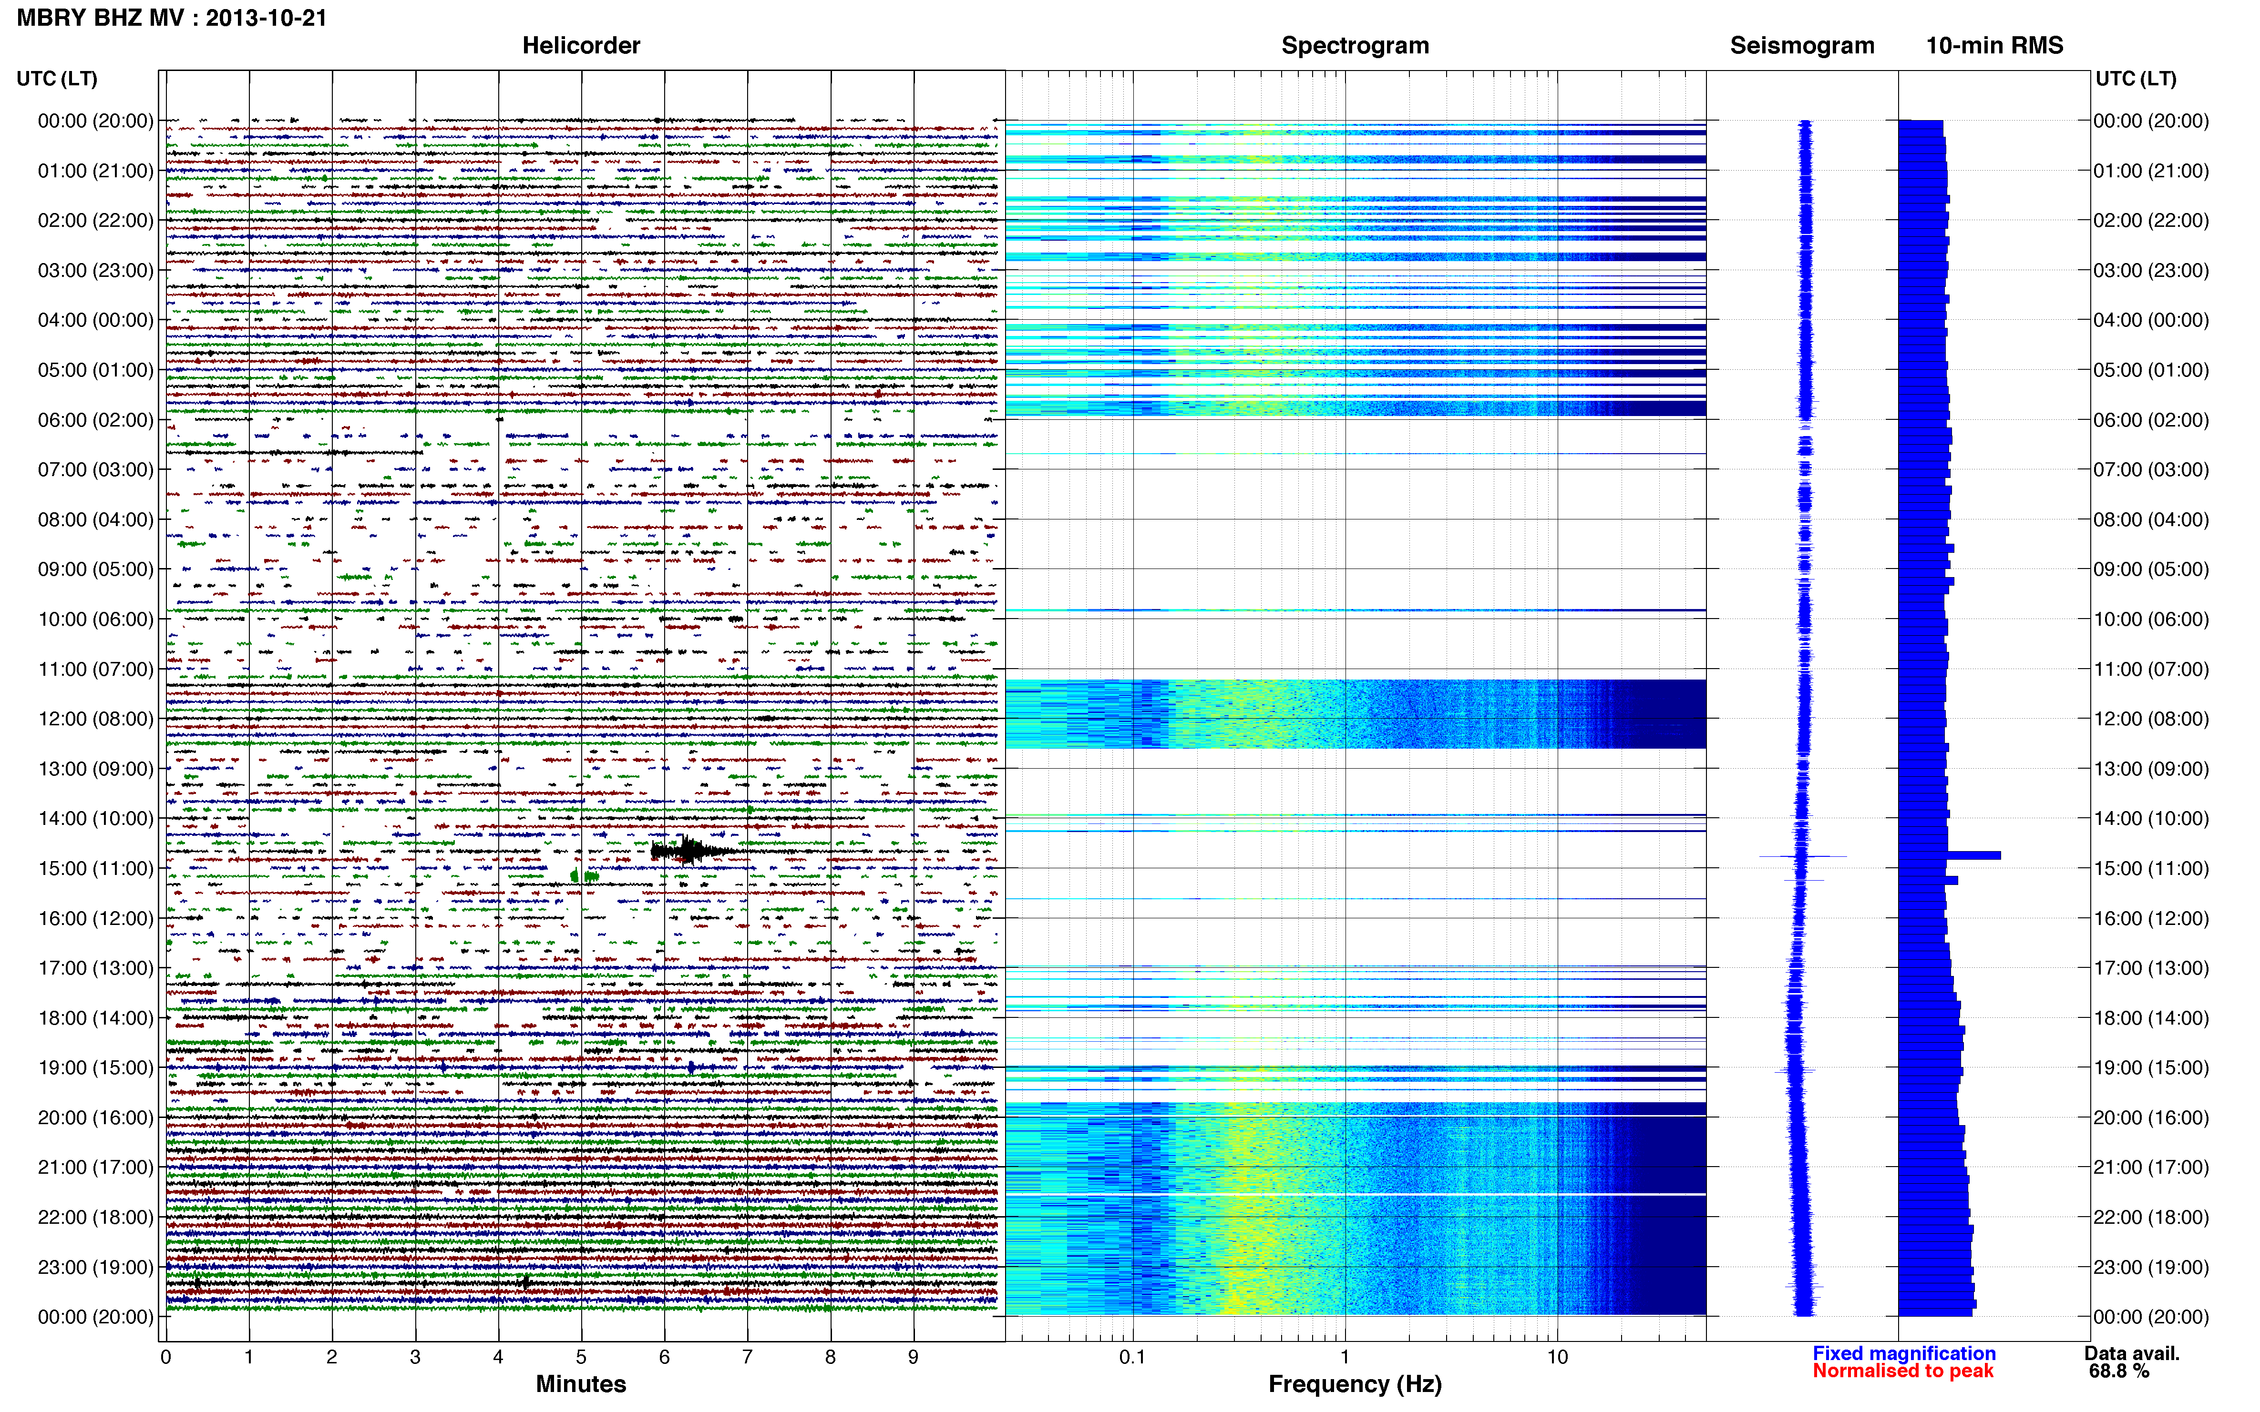Click the '21:00 (17:00)' label beside the Helicorder
The height and width of the screenshot is (1412, 2260).
coord(95,1168)
